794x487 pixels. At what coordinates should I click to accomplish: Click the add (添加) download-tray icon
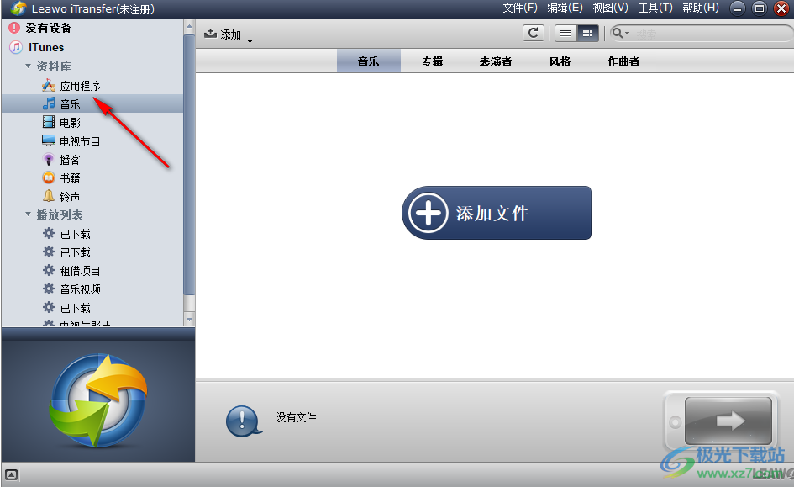210,34
